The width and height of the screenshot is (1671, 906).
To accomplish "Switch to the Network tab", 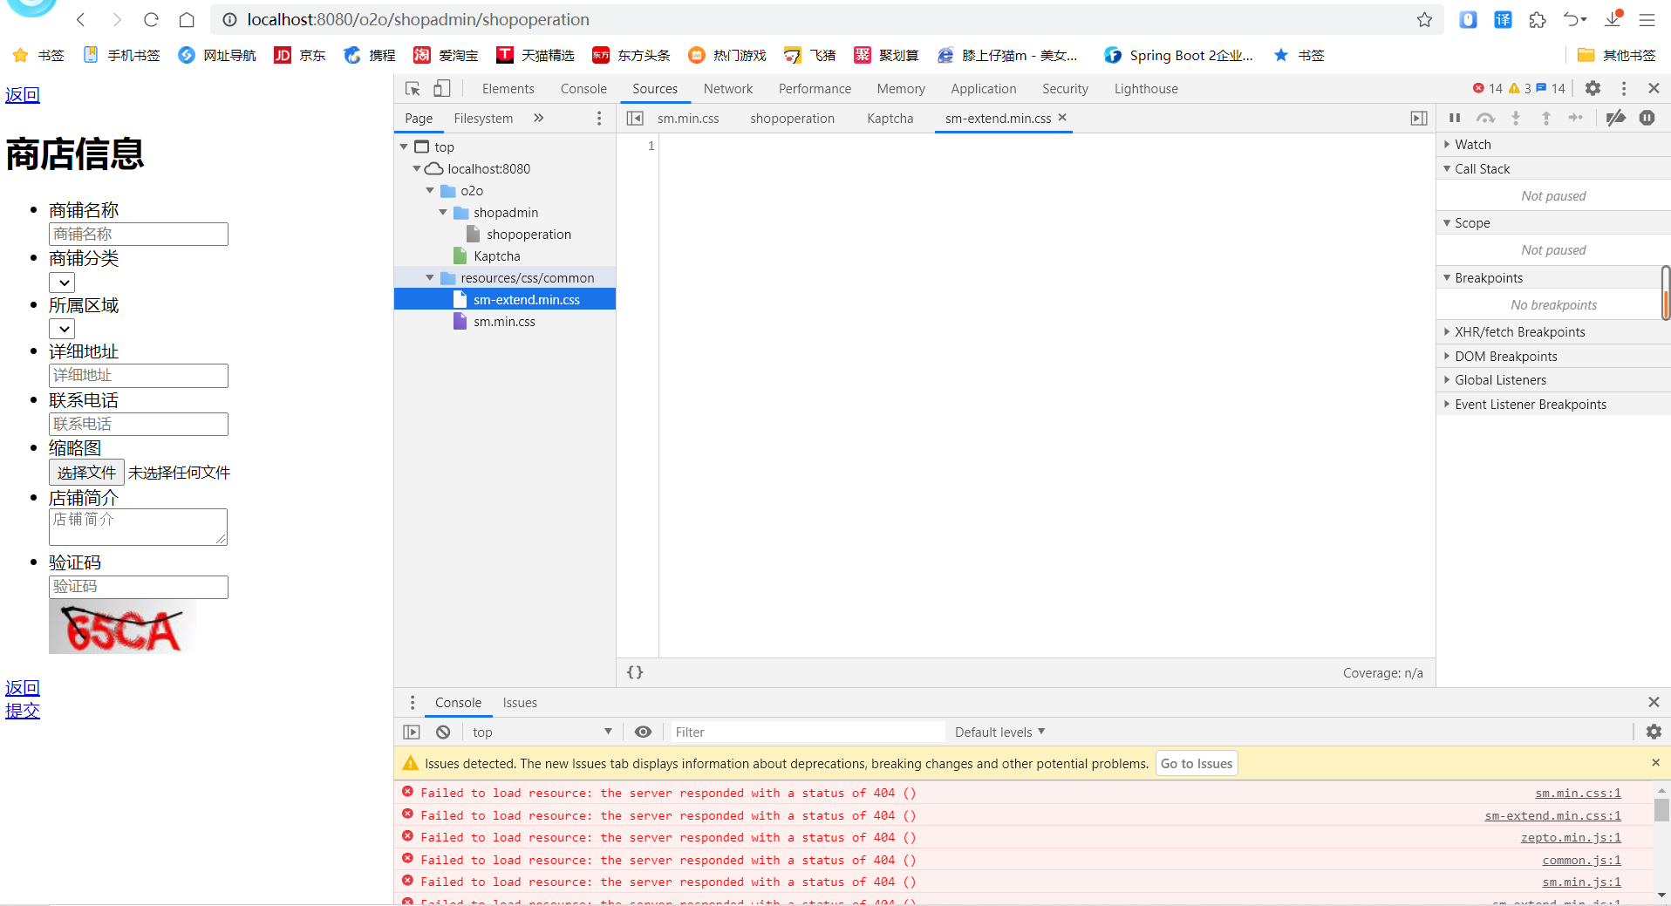I will [728, 89].
